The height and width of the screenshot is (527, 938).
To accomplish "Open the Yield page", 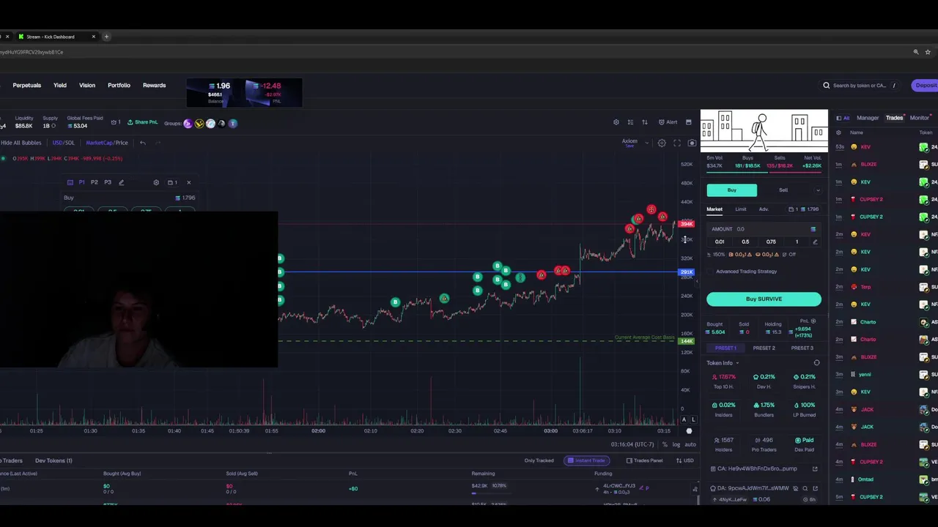I will pyautogui.click(x=60, y=86).
